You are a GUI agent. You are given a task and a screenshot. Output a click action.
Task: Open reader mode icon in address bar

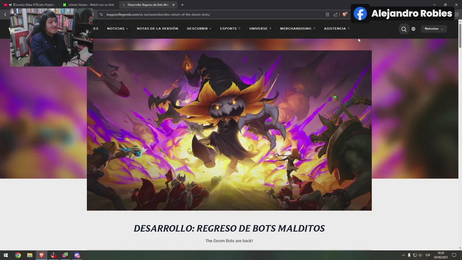[x=327, y=14]
